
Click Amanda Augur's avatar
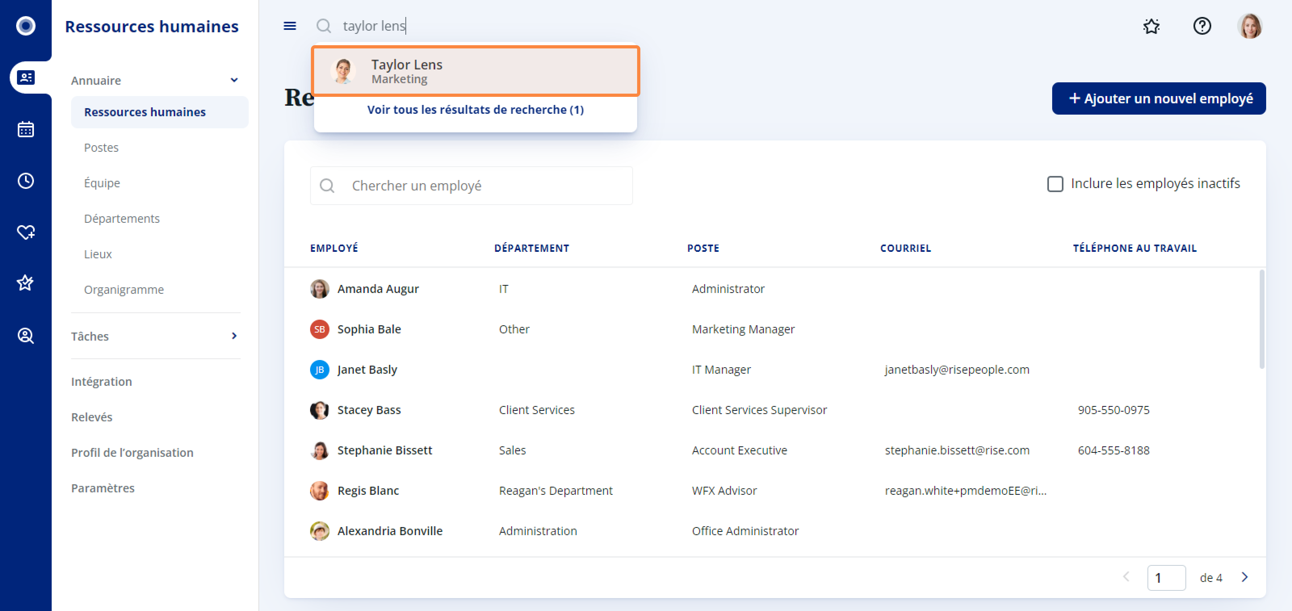[x=319, y=289]
